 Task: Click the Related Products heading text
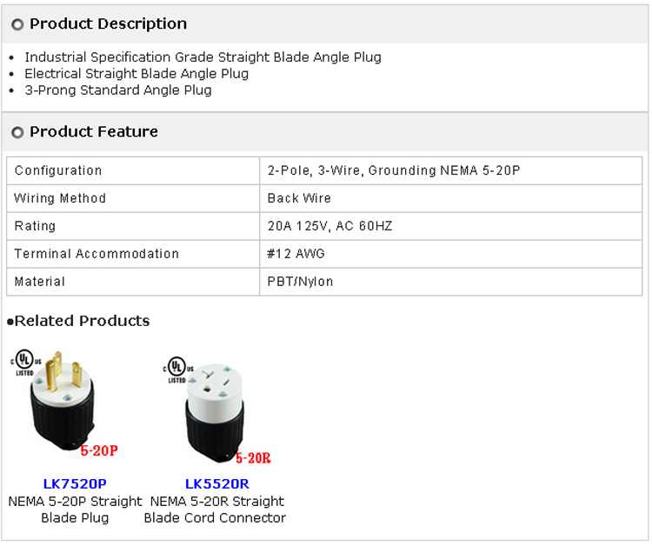pyautogui.click(x=82, y=321)
